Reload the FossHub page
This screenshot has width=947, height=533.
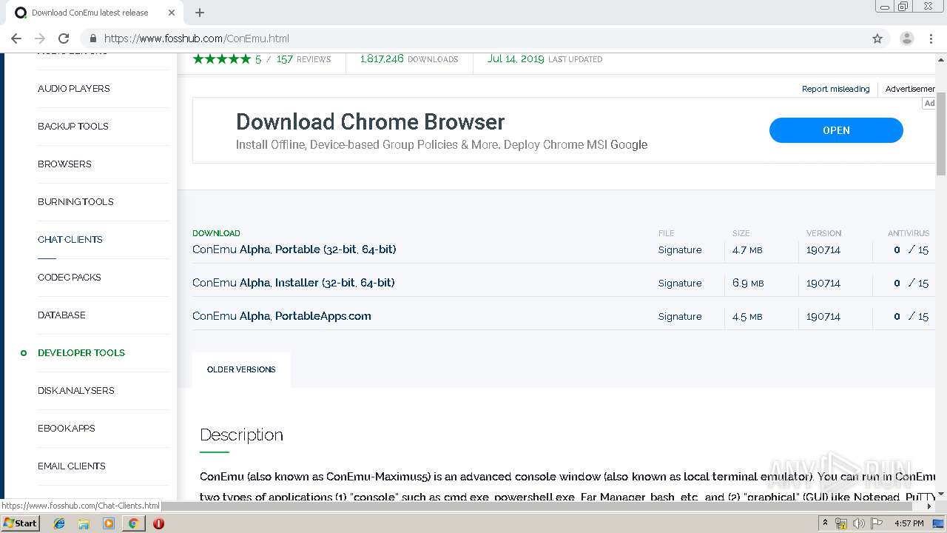64,38
